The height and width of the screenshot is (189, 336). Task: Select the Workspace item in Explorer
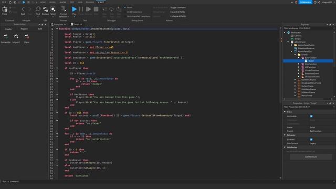point(296,33)
